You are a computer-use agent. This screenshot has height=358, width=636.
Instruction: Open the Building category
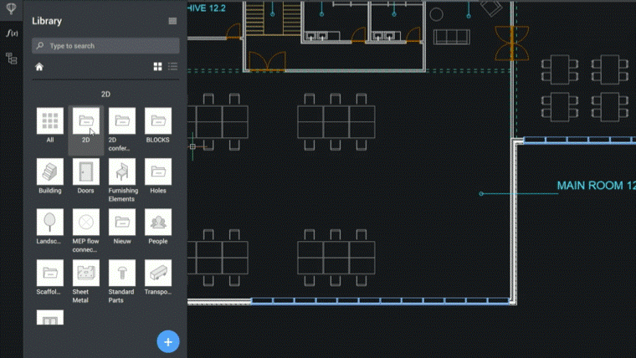50,172
